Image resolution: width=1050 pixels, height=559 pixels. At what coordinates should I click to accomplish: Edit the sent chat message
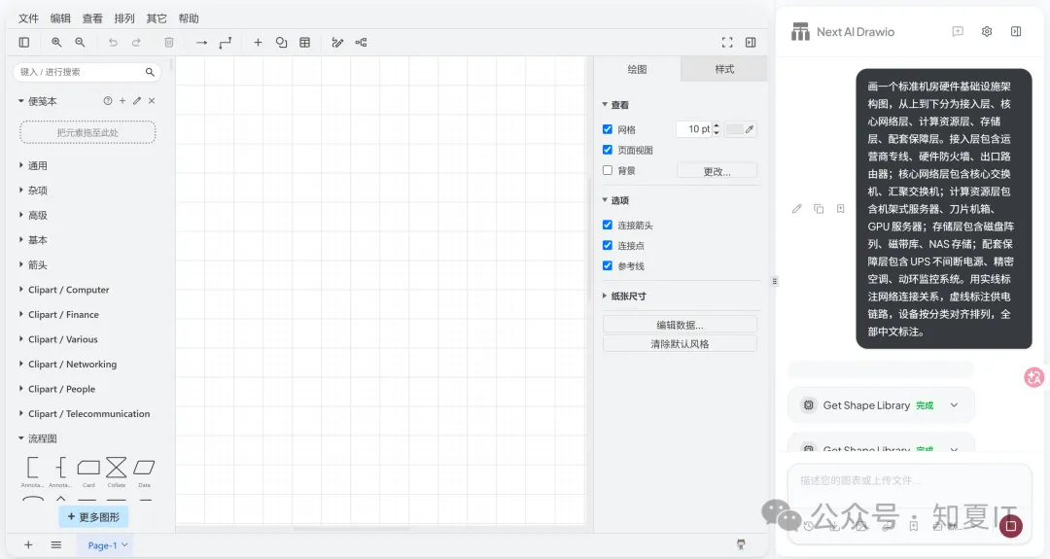797,209
